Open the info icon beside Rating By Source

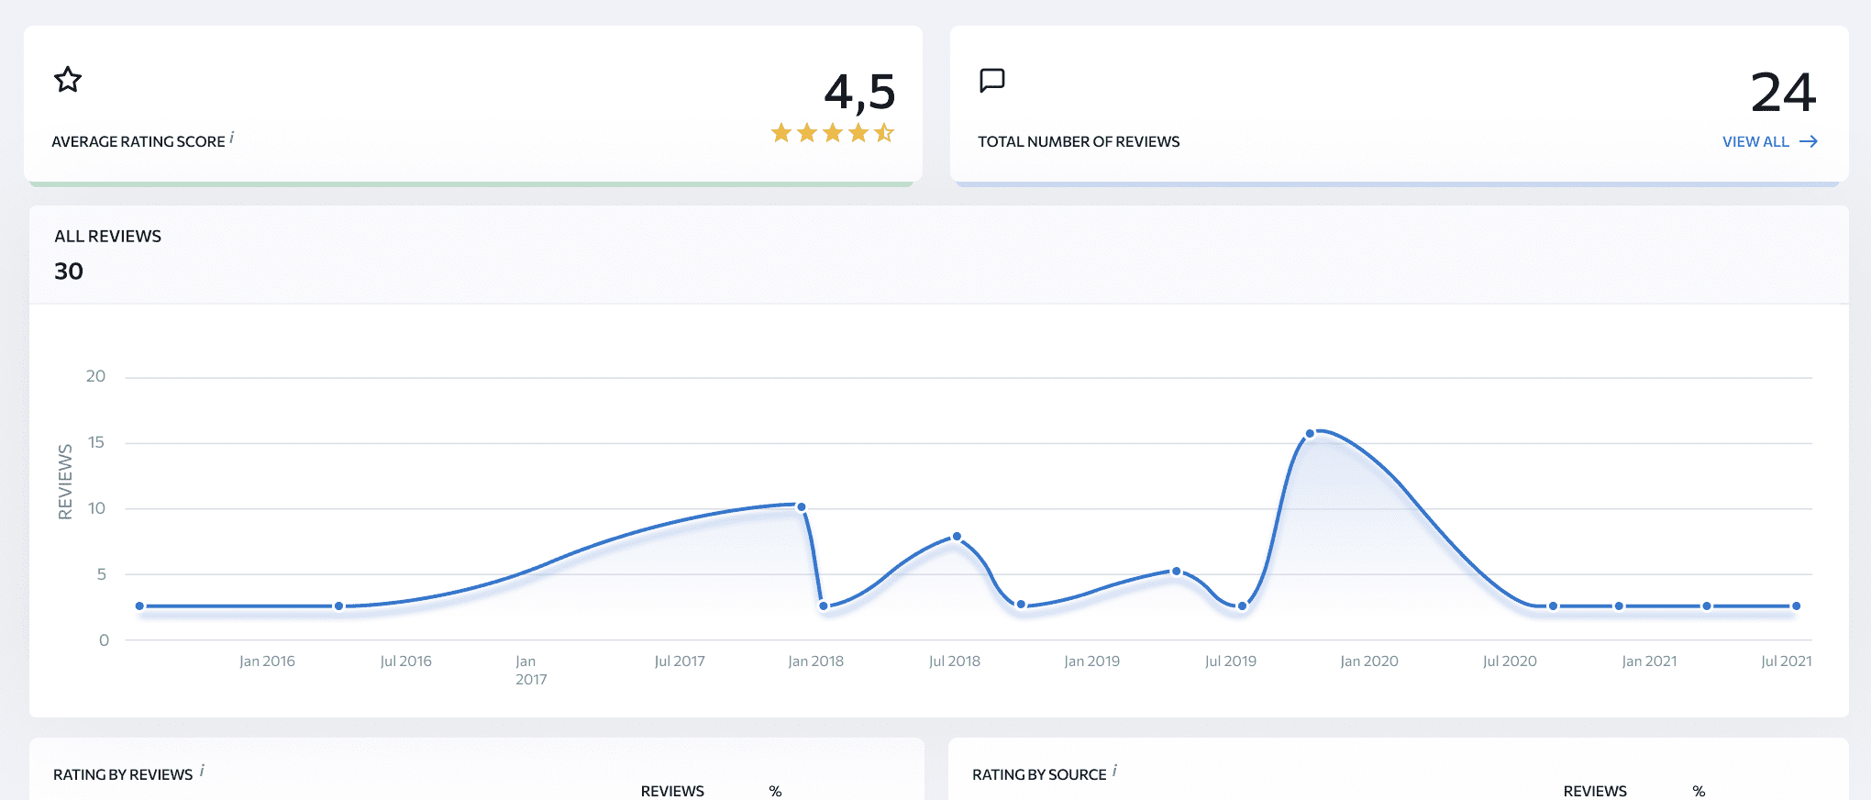1114,771
